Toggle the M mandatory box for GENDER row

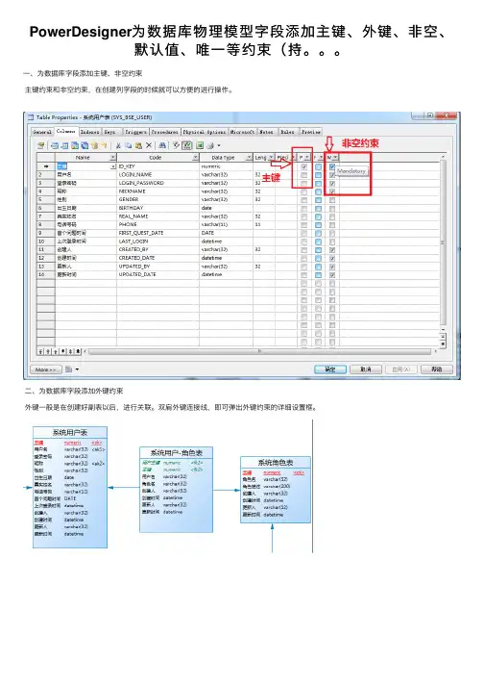332,200
